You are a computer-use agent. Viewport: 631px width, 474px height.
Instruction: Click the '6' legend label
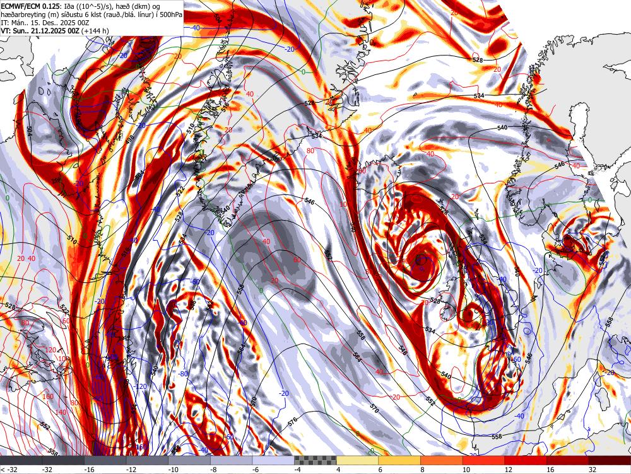380,470
